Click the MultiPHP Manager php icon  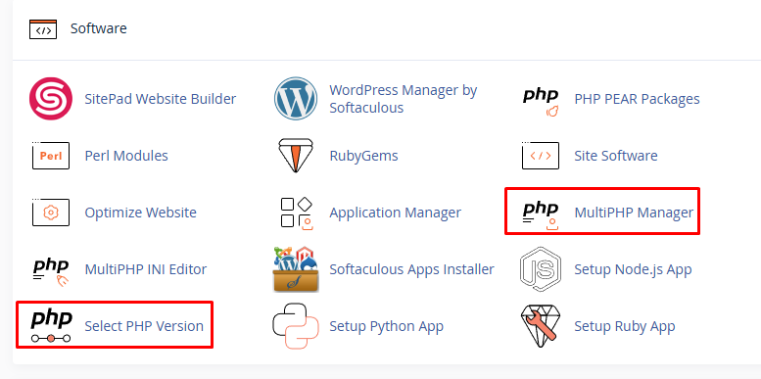pos(541,215)
